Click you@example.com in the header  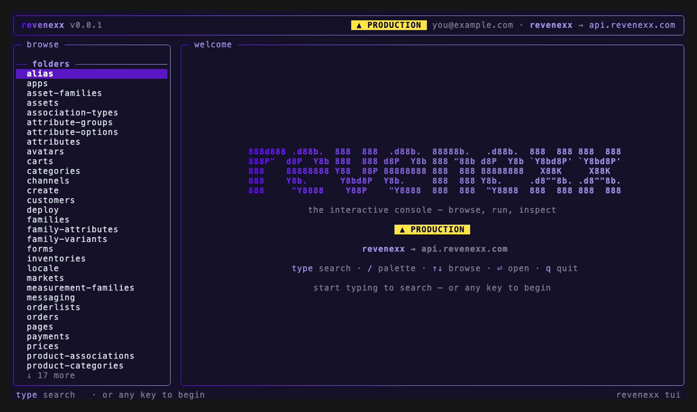click(473, 25)
